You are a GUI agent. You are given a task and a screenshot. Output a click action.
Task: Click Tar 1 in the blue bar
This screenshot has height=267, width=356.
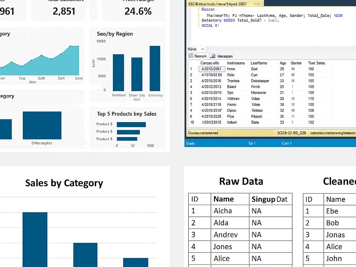[252, 143]
